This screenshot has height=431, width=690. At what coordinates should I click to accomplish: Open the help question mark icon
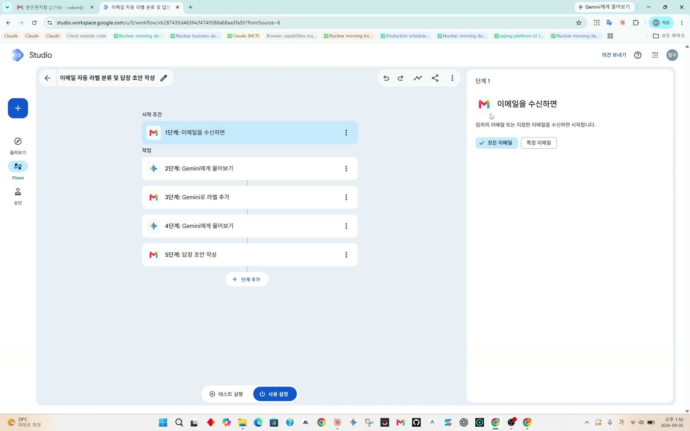[x=638, y=55]
